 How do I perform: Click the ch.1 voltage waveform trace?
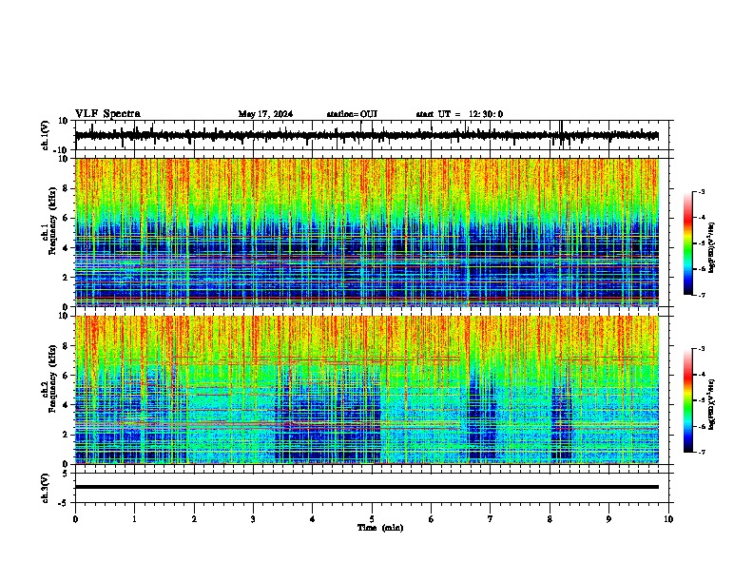pos(367,135)
